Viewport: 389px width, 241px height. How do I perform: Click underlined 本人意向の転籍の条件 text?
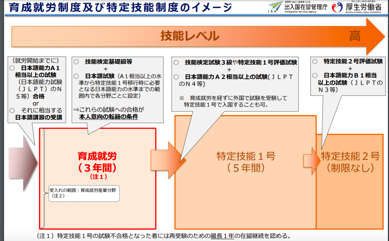tap(109, 117)
